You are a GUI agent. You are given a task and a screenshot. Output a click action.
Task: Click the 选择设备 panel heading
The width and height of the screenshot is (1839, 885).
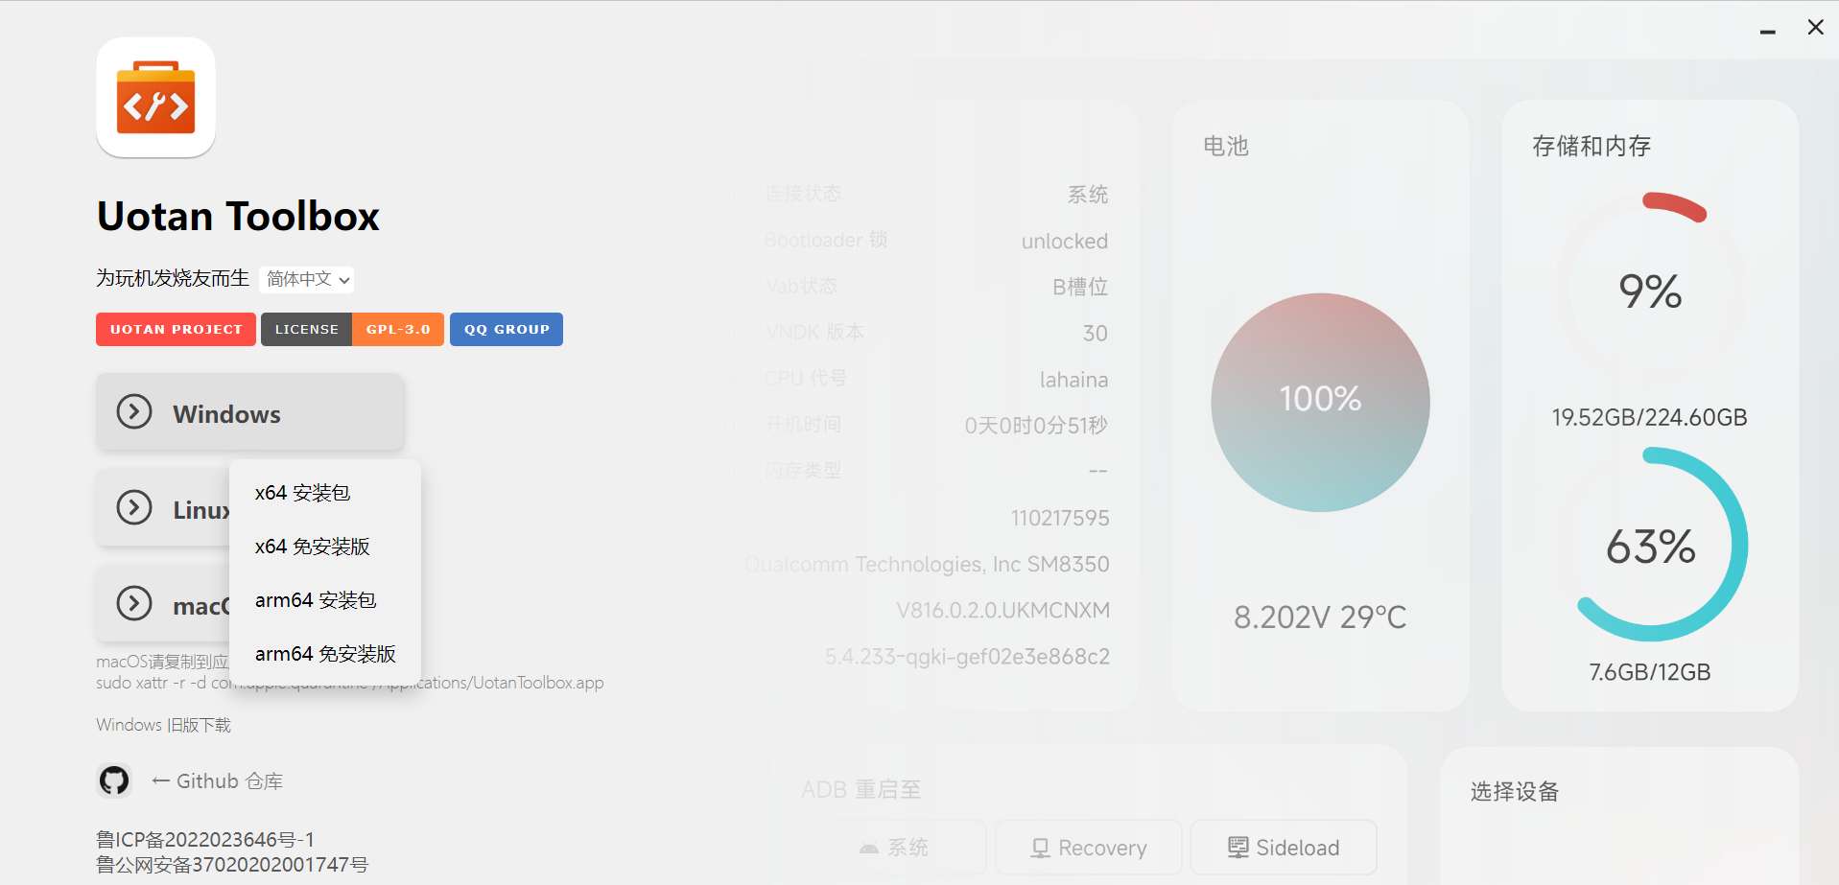pos(1515,791)
